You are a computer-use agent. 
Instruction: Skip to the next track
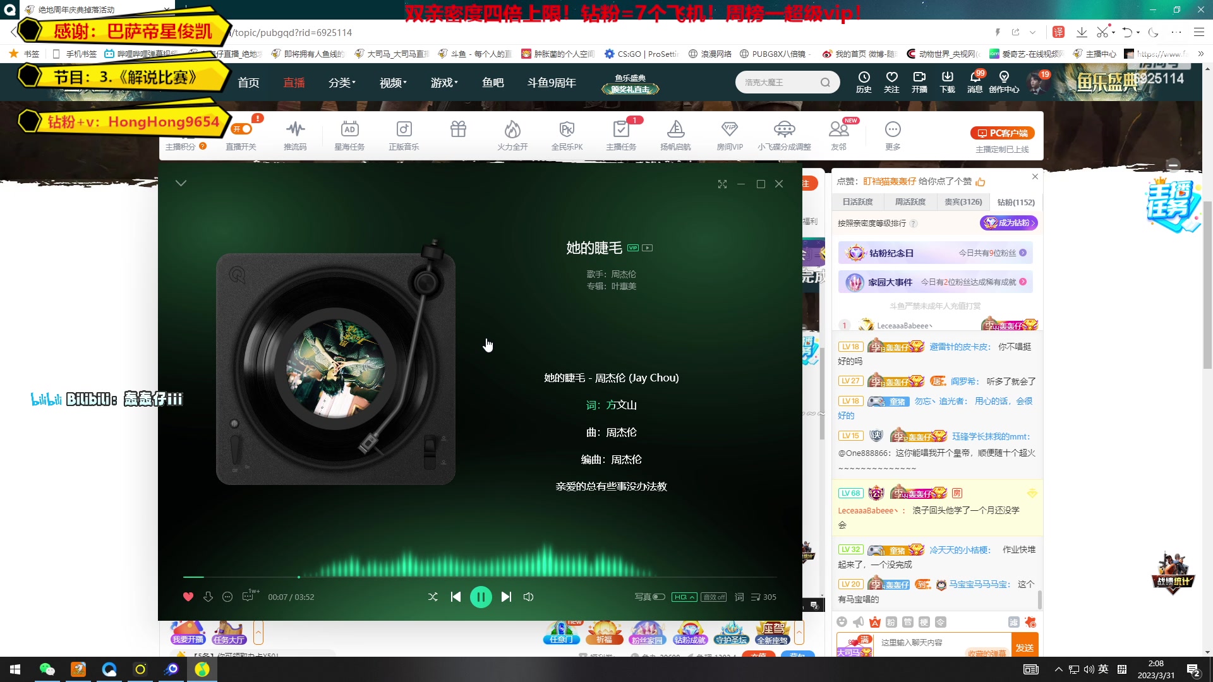tap(506, 597)
